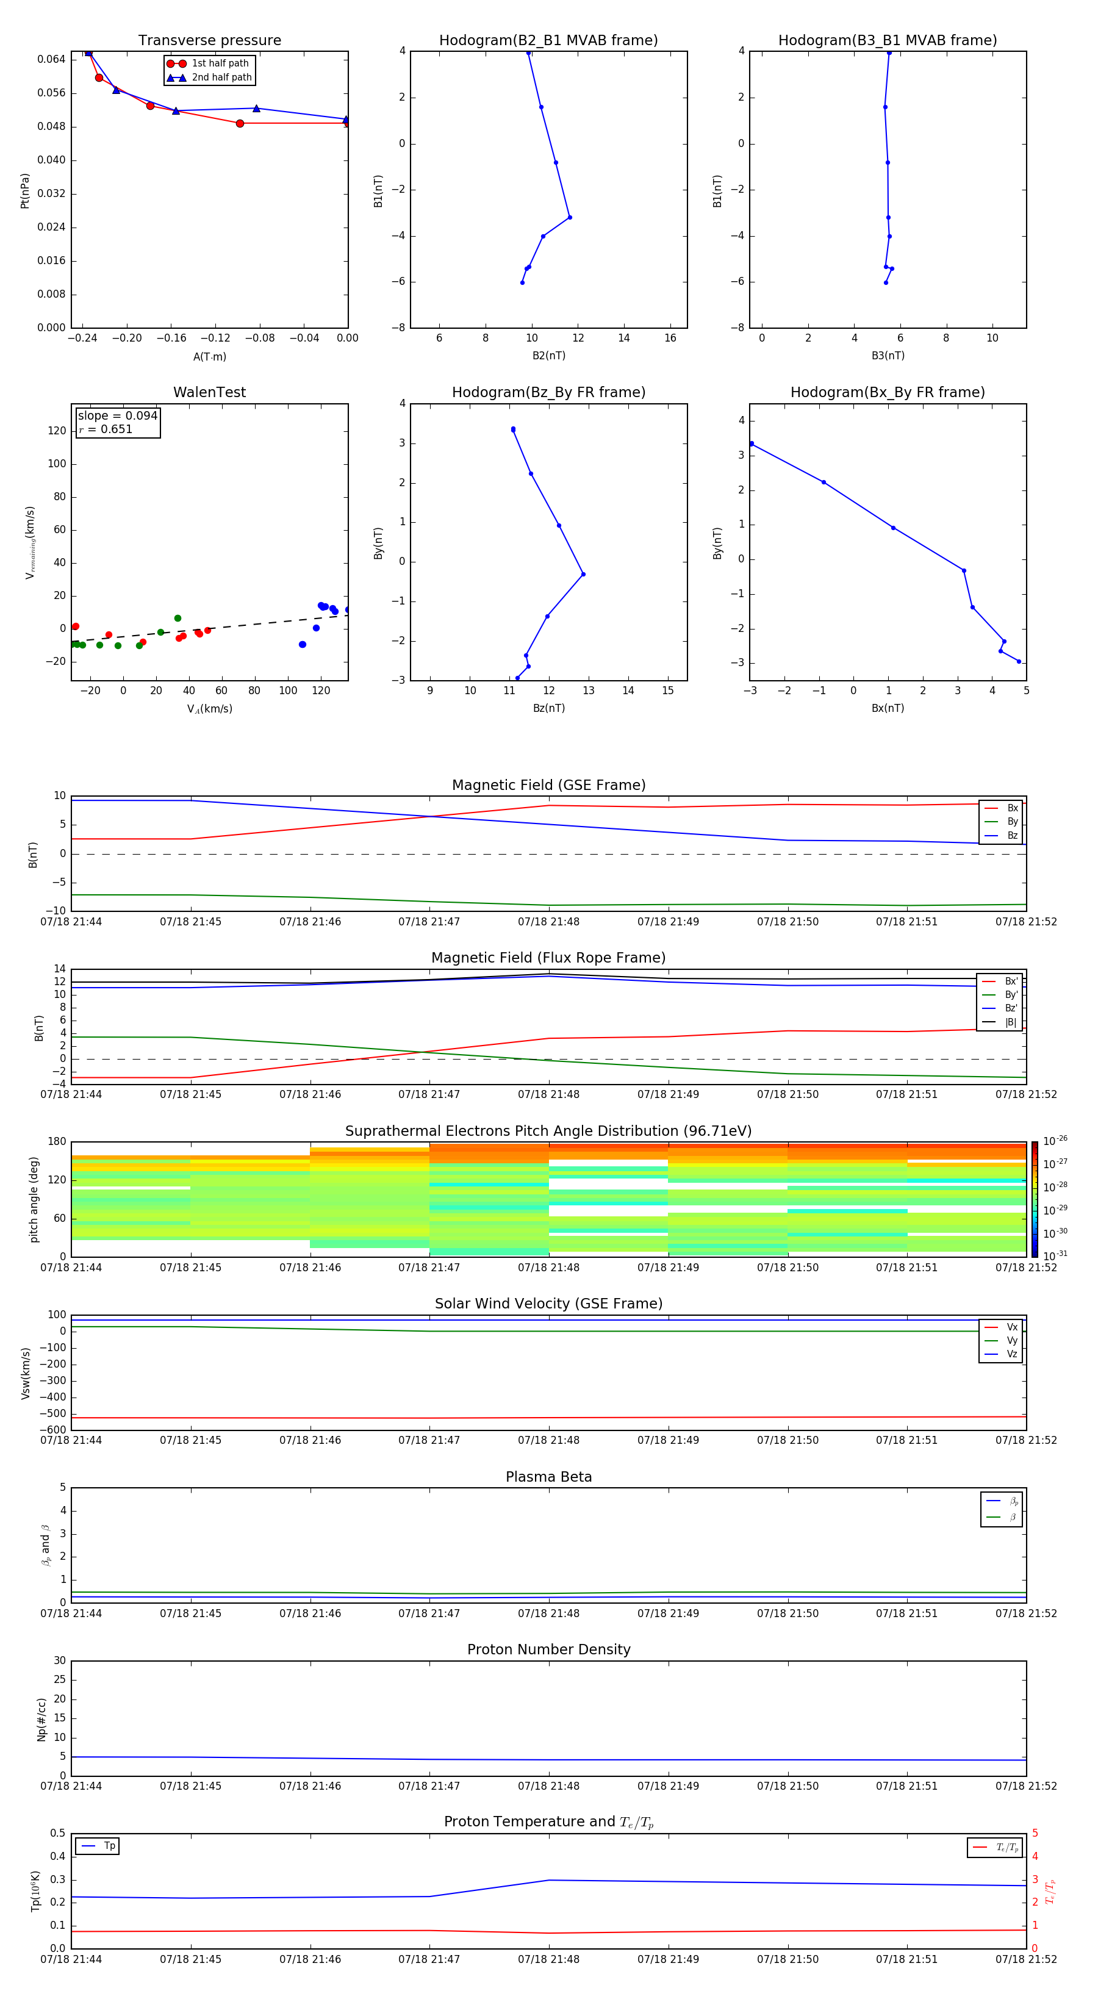Click the colorbar's top tick label 10^-26

[1055, 1141]
